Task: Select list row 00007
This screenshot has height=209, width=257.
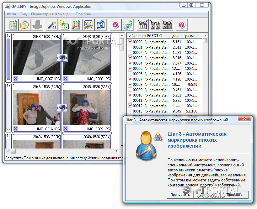Action: pos(165,79)
